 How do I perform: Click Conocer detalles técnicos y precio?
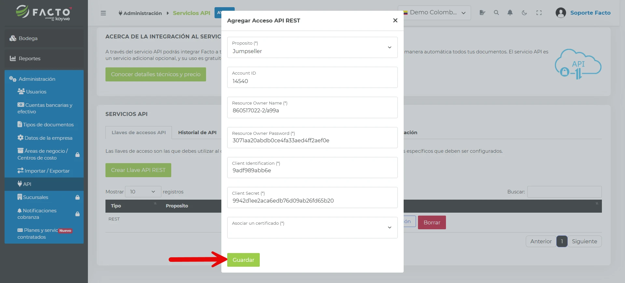pos(156,74)
